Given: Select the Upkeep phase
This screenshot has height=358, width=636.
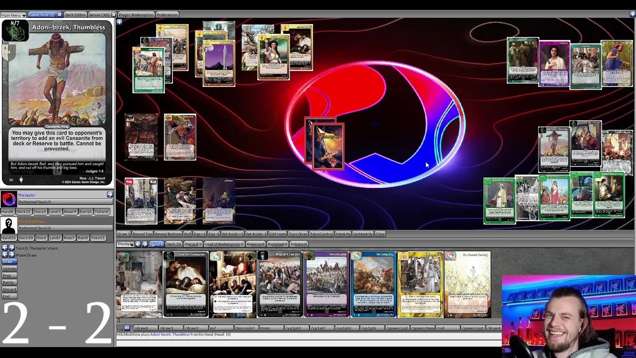Looking at the screenshot, I should tap(9, 268).
